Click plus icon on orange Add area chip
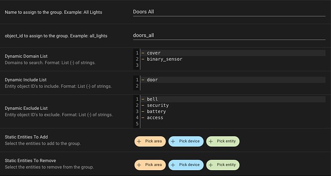Viewport: 331px width, 176px height. [x=139, y=141]
